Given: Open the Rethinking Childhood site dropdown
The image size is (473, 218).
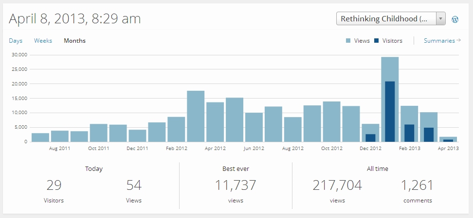Looking at the screenshot, I should click(385, 19).
